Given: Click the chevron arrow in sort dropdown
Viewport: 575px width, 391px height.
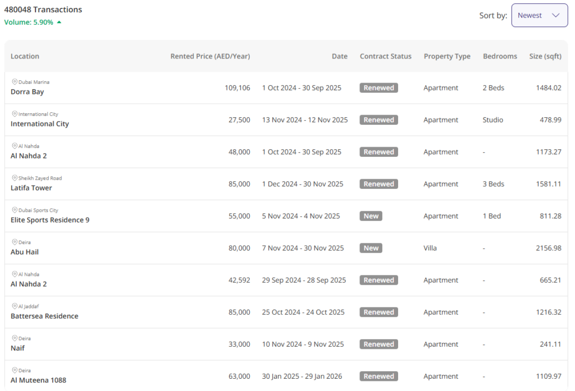Looking at the screenshot, I should tap(556, 16).
